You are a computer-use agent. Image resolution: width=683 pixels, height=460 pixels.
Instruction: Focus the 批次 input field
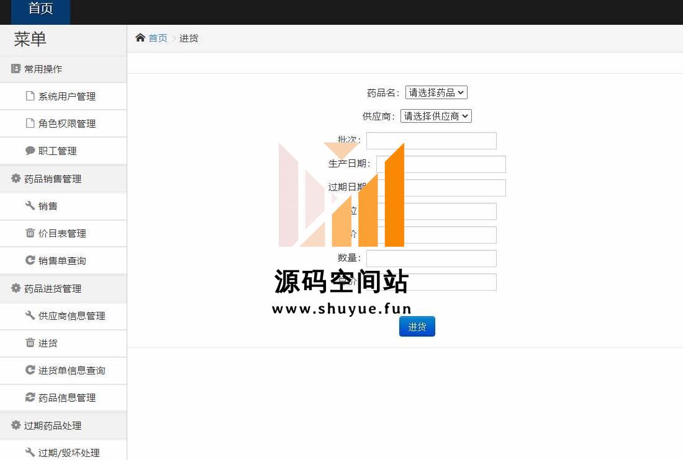click(x=431, y=141)
